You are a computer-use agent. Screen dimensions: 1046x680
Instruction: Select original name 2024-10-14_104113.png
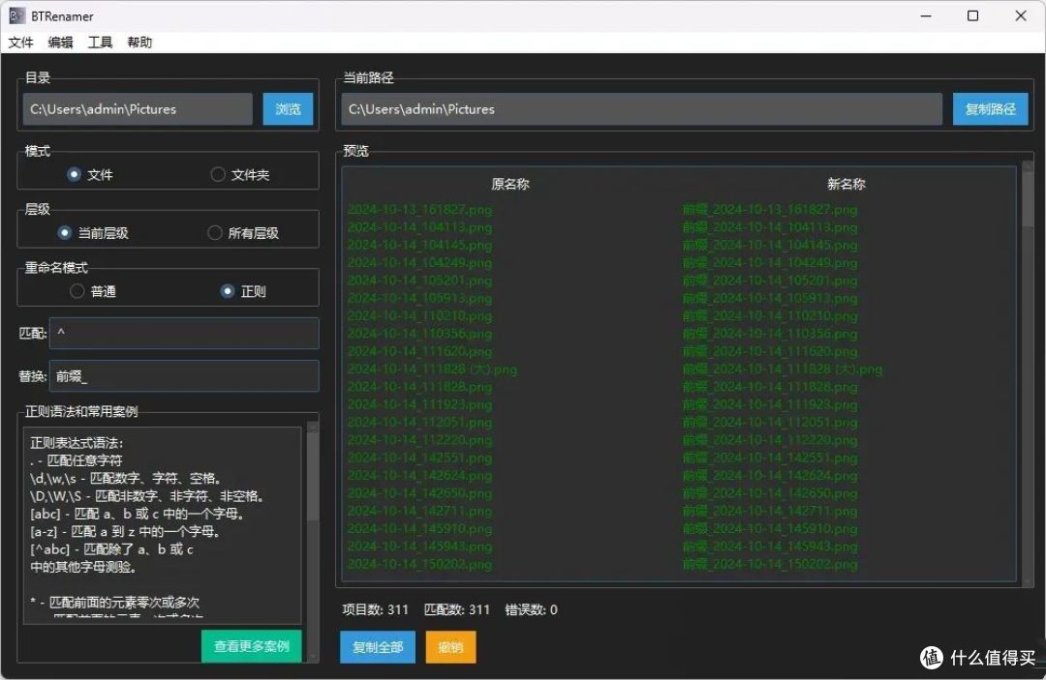[420, 227]
